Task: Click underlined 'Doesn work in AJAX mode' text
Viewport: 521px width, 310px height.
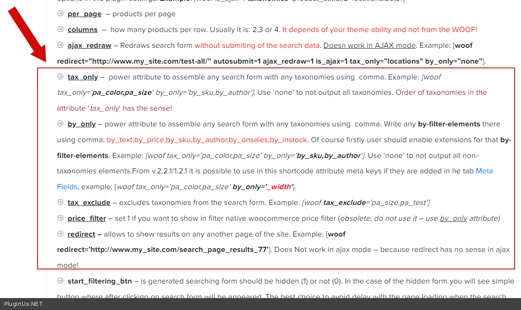Action: pyautogui.click(x=369, y=45)
